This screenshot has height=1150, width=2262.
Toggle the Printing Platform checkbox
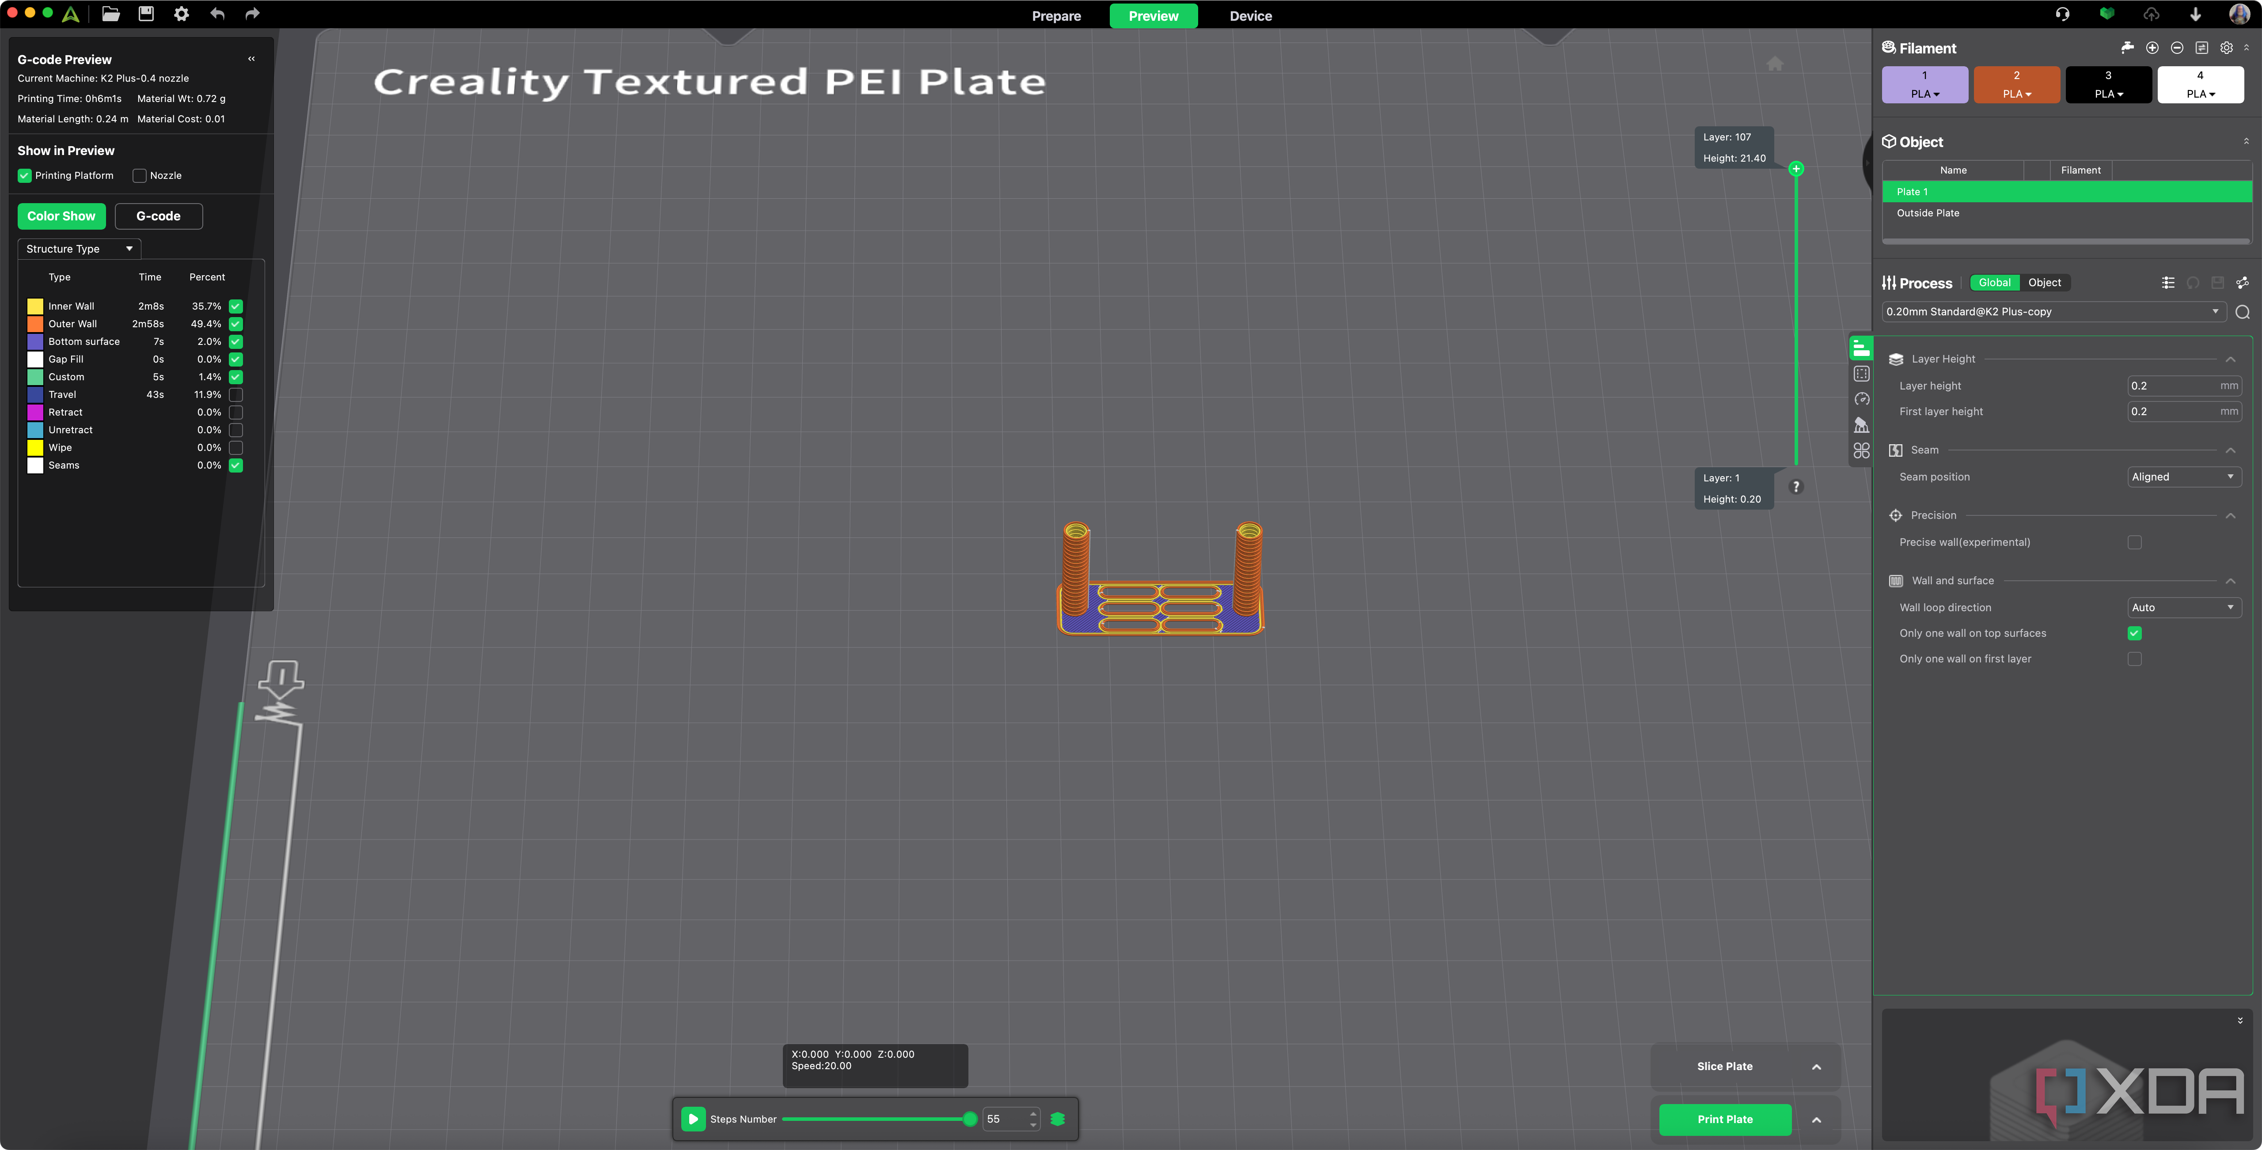click(25, 176)
